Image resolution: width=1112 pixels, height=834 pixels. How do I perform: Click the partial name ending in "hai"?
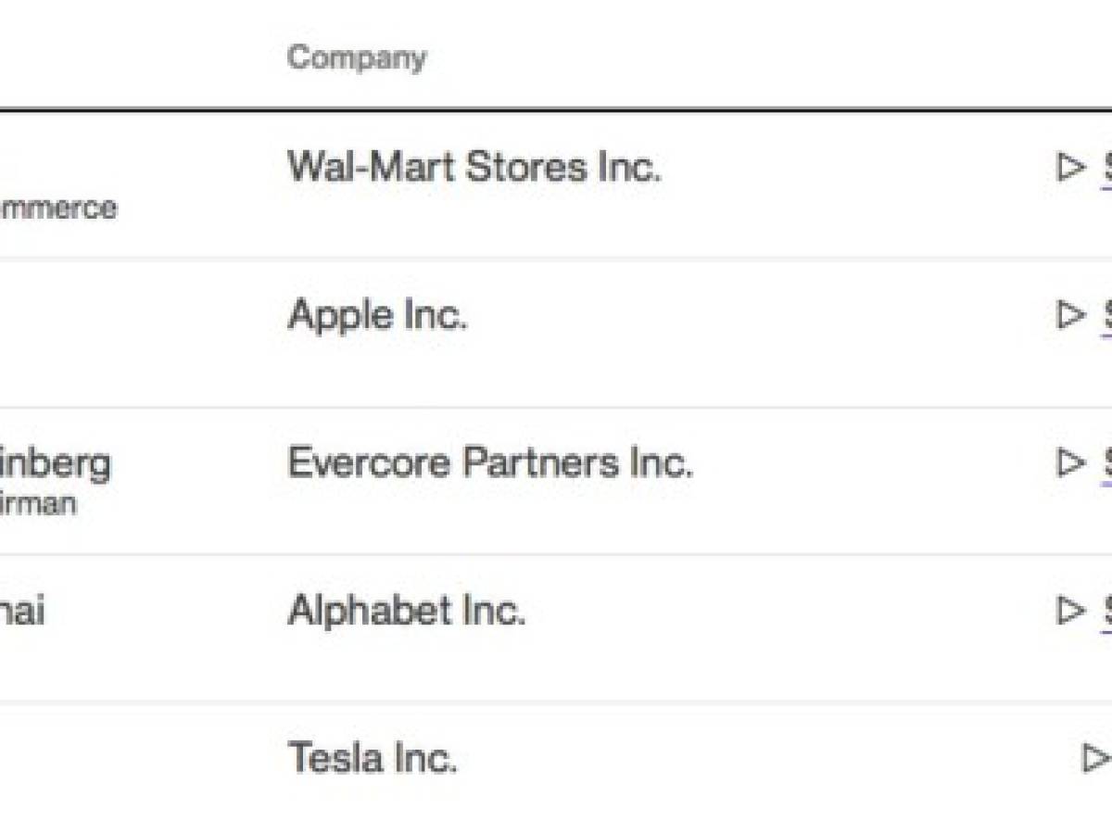pos(22,612)
